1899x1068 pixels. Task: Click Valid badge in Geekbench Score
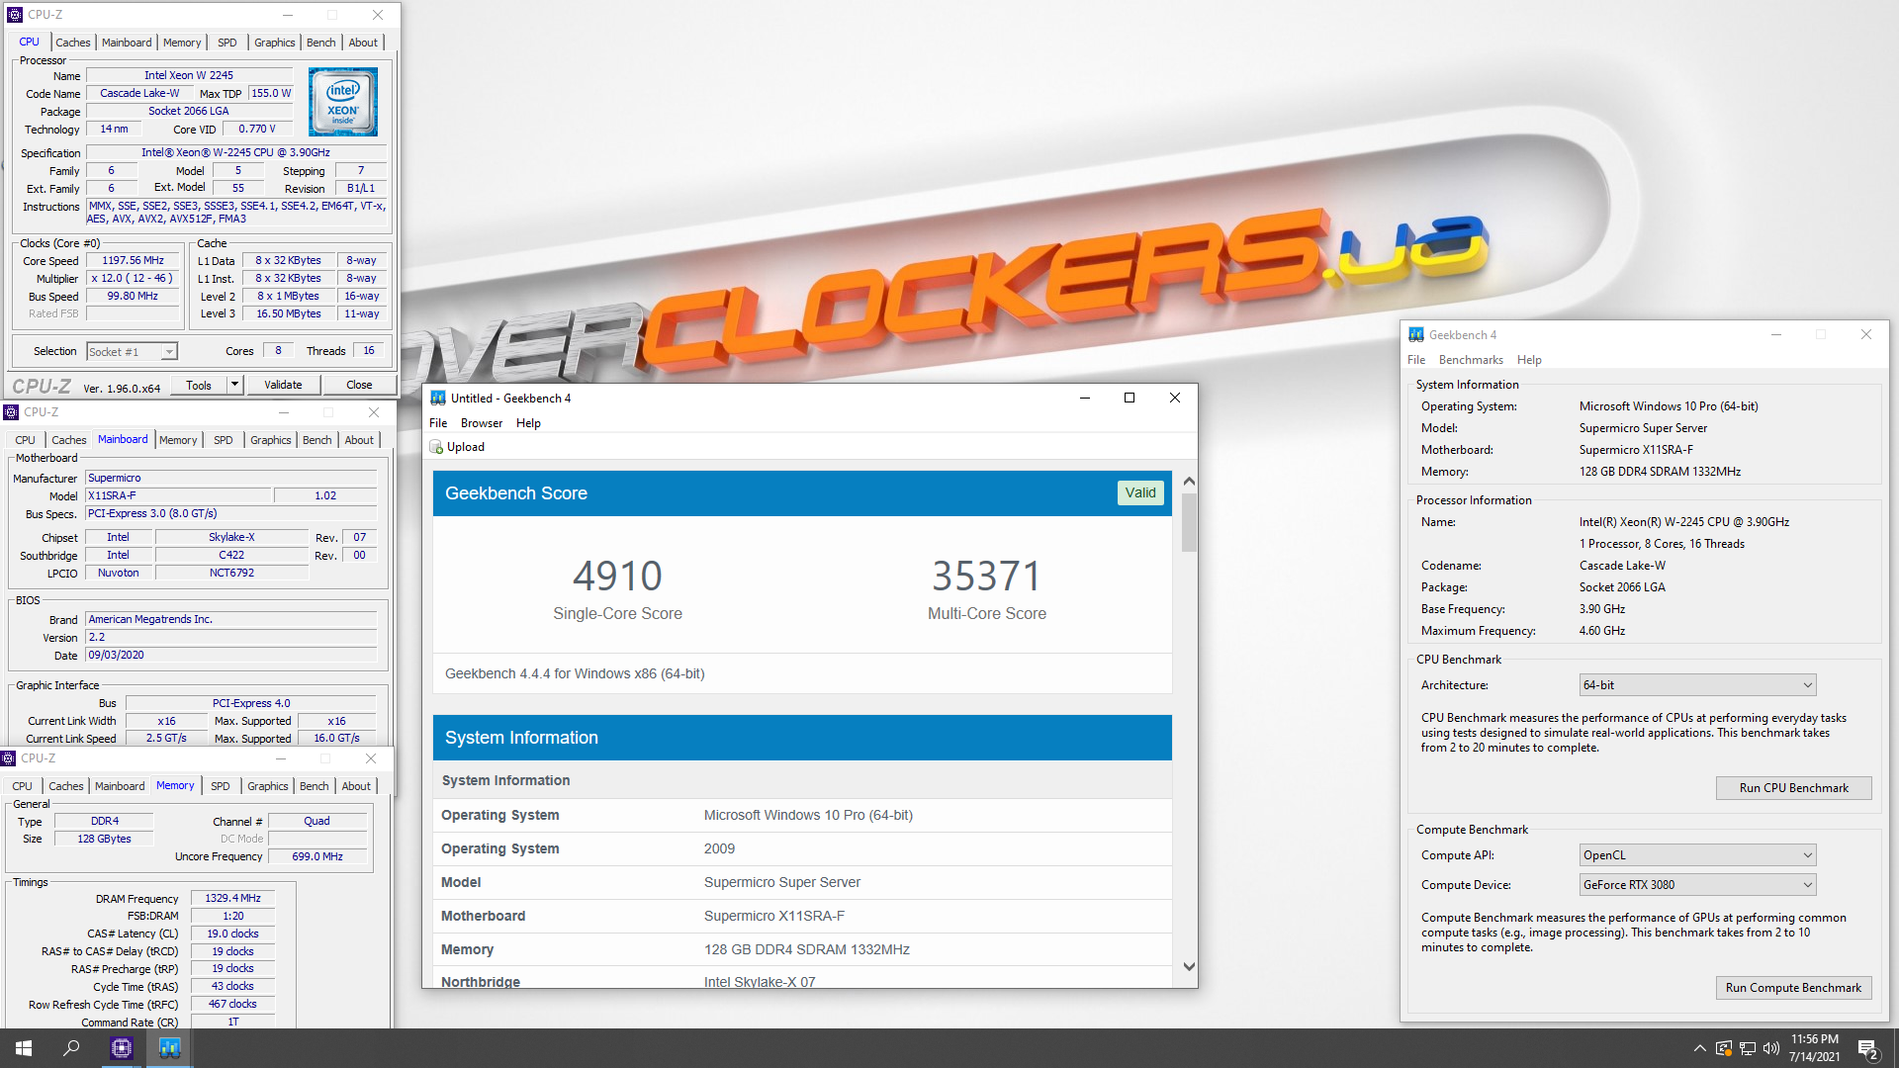click(x=1139, y=492)
